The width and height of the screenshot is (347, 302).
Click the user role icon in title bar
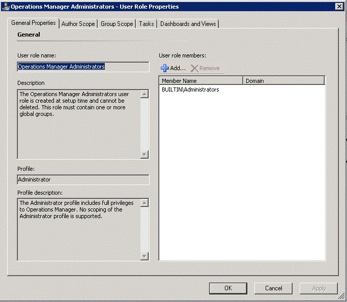click(x=6, y=7)
